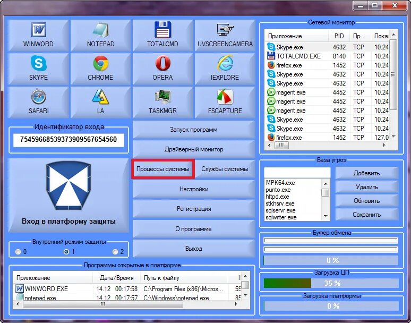Click the Загрузка платформы progress bar

(331, 306)
